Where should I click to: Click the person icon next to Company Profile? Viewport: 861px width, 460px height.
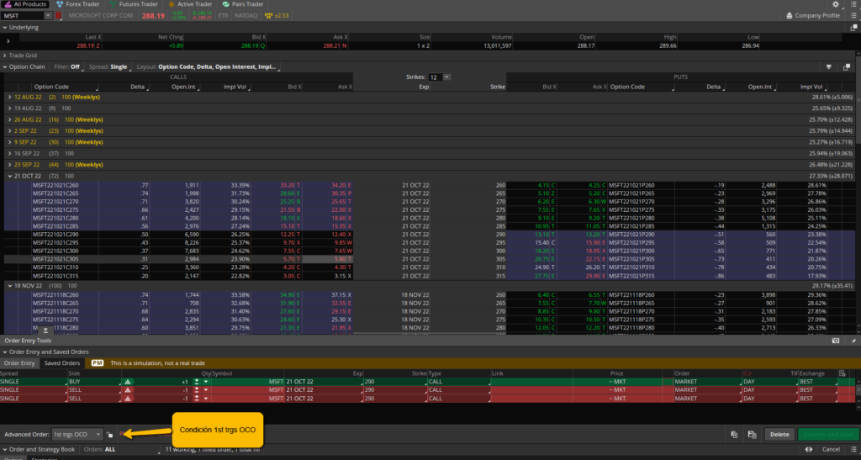pos(788,15)
